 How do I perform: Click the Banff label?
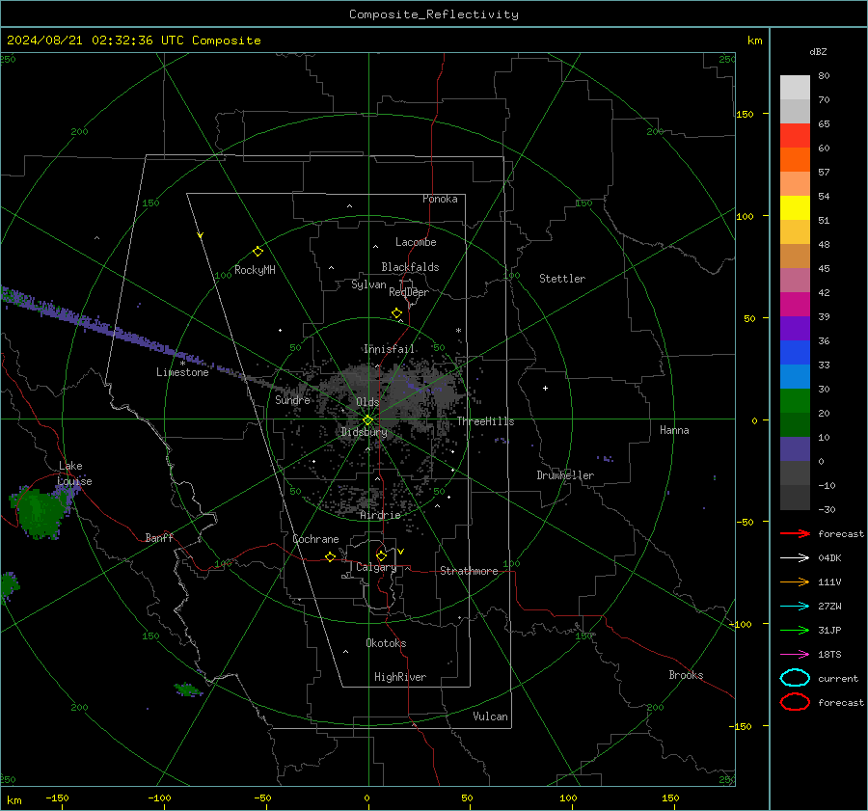click(x=159, y=537)
